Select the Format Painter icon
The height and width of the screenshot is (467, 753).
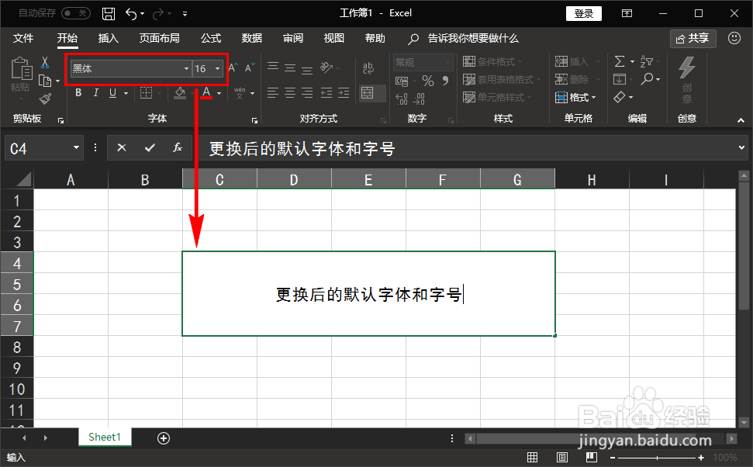pos(45,97)
